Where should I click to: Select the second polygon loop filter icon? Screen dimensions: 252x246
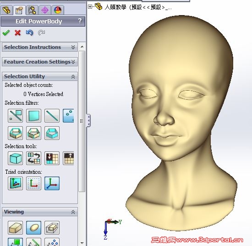tap(33, 133)
